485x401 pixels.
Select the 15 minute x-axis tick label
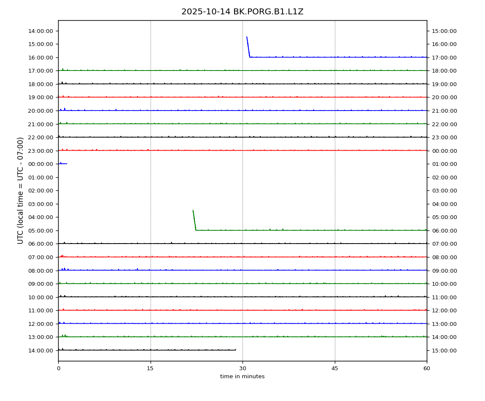[150, 368]
